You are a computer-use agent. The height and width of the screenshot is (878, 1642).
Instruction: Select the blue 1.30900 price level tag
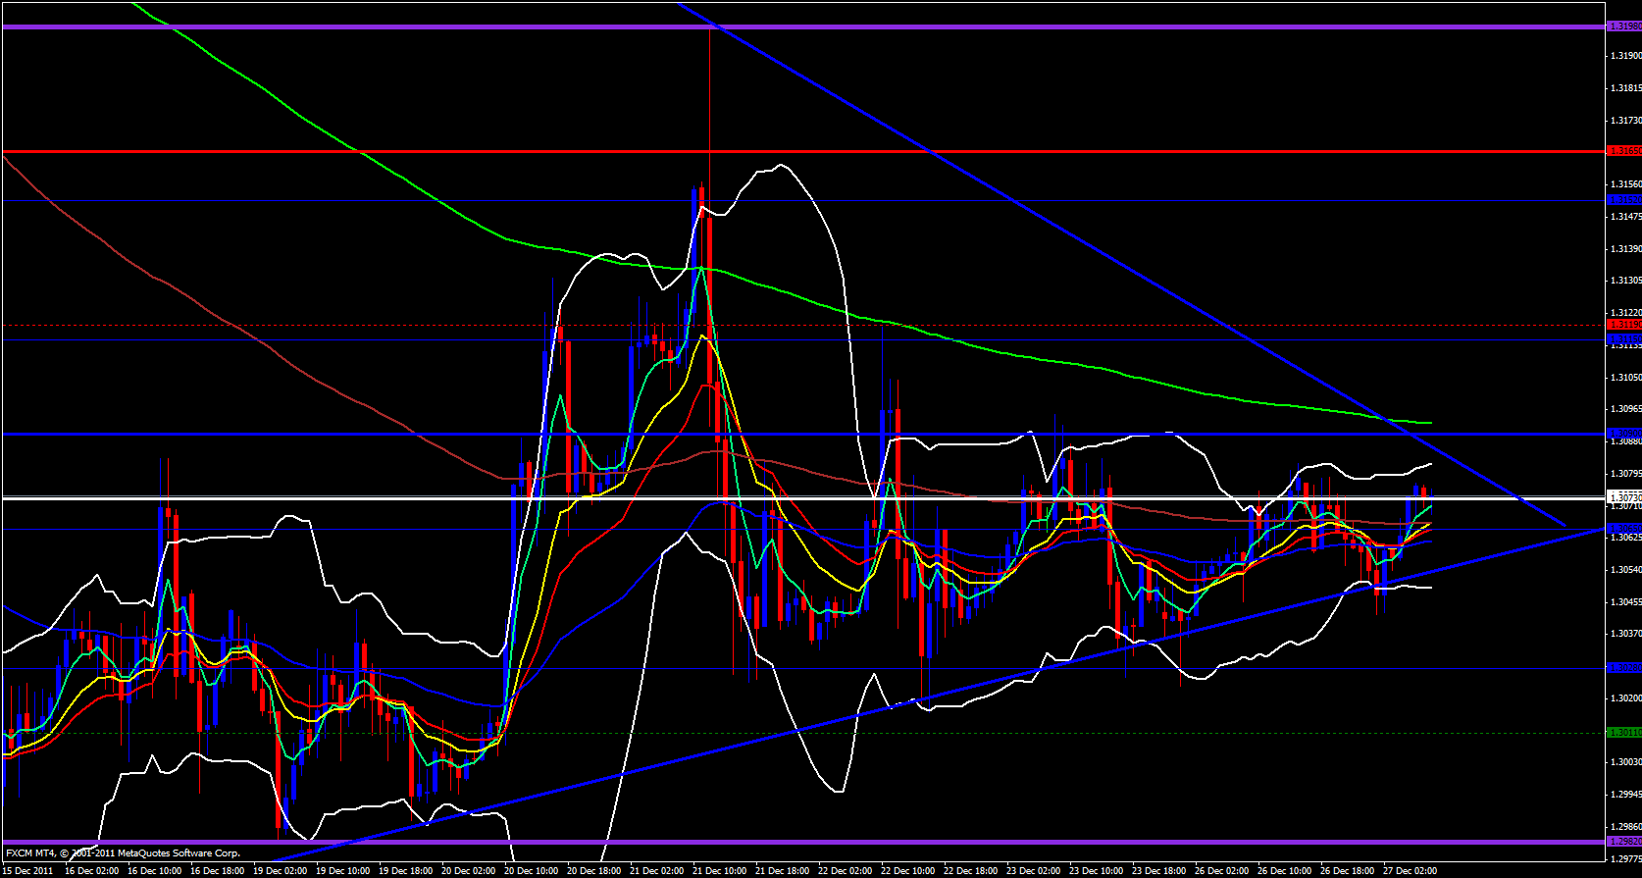(1622, 433)
